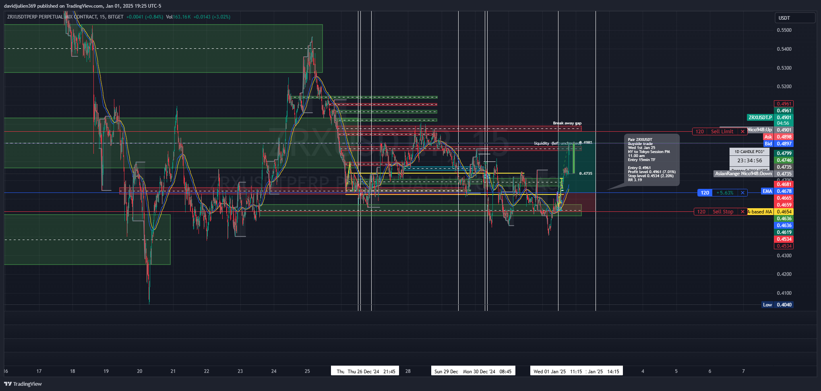The width and height of the screenshot is (821, 391).
Task: Click date 25 on the time axis
Action: point(307,371)
